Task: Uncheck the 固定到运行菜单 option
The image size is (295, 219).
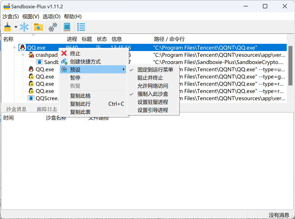Action: [155, 70]
